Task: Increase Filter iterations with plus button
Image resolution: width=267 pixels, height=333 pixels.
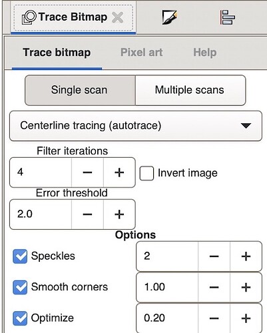Action: point(119,172)
